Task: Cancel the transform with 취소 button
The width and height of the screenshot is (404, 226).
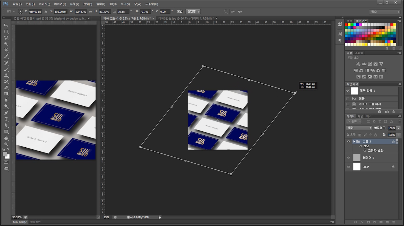Action: click(x=233, y=12)
